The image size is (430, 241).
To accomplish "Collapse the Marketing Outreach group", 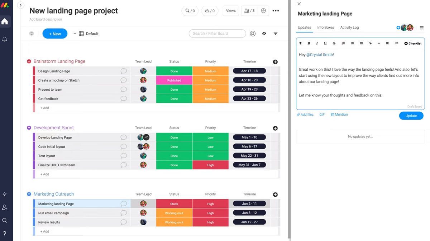I will click(29, 194).
